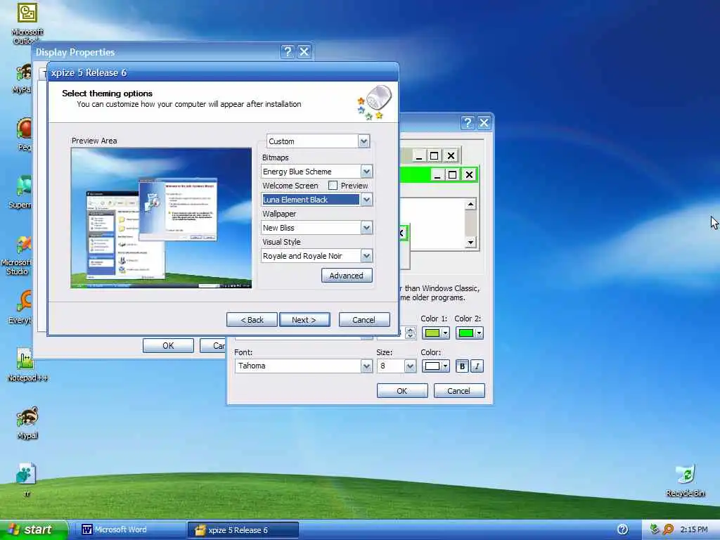Open the Color 1 swatch picker
This screenshot has width=720, height=540.
tap(436, 333)
